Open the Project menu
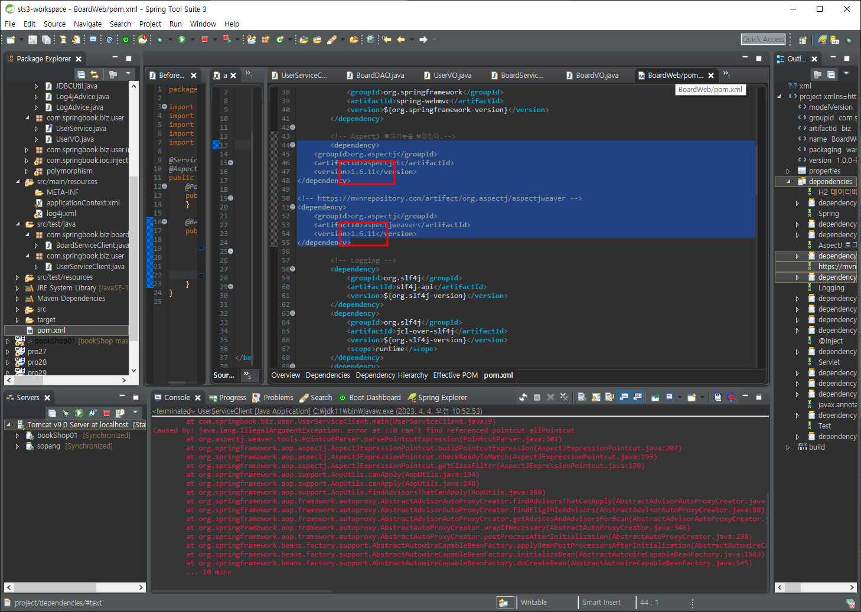The width and height of the screenshot is (861, 612). click(x=150, y=24)
